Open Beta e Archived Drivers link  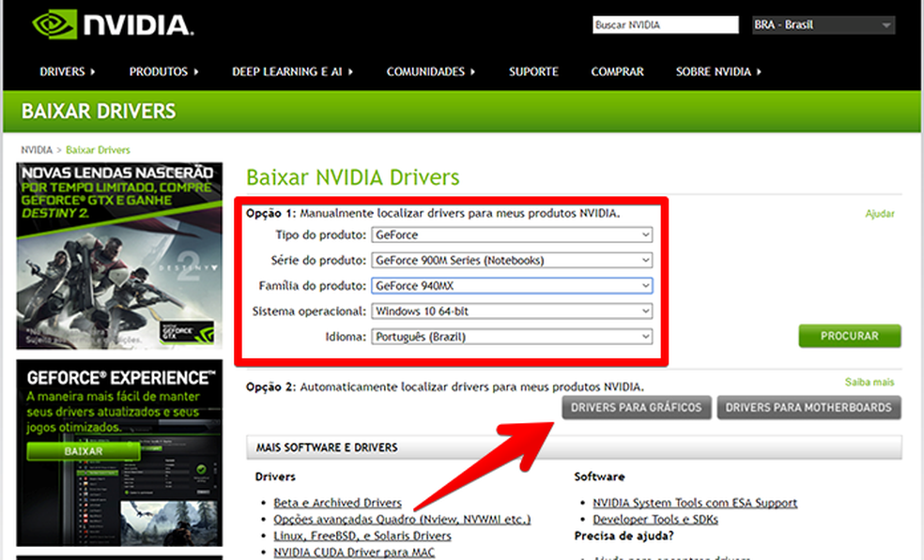coord(338,503)
